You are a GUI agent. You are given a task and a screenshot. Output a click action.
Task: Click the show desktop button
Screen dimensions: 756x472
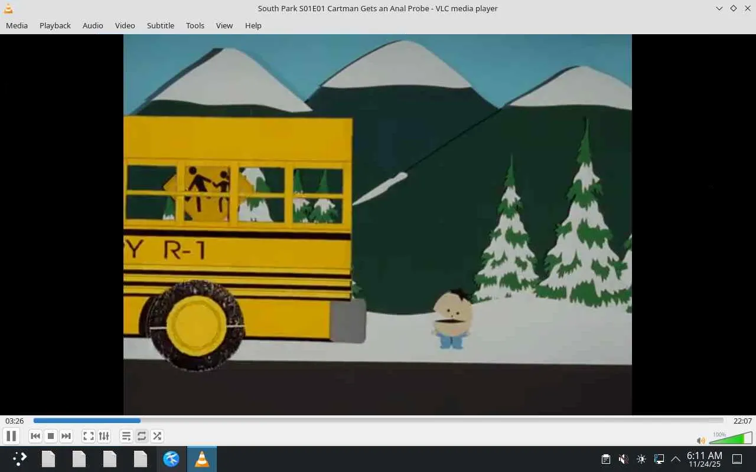point(737,459)
